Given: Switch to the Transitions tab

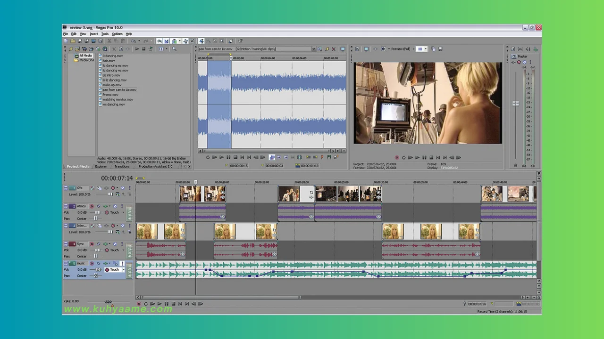Looking at the screenshot, I should [122, 166].
